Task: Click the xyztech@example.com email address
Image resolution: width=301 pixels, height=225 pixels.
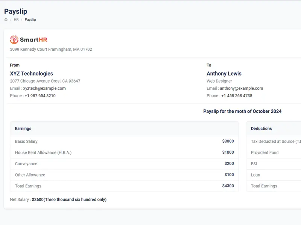Action: 44,88
